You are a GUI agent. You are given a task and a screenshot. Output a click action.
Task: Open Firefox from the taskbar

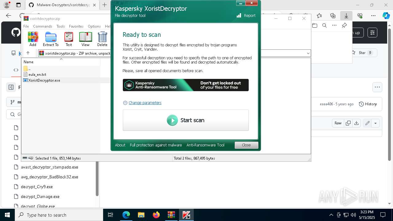[x=156, y=215]
